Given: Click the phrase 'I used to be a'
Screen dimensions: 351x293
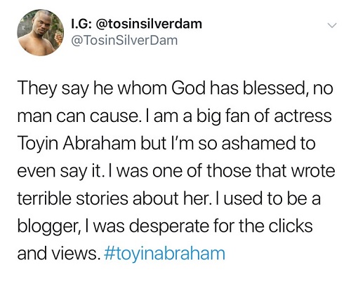Looking at the screenshot, I should point(267,198).
